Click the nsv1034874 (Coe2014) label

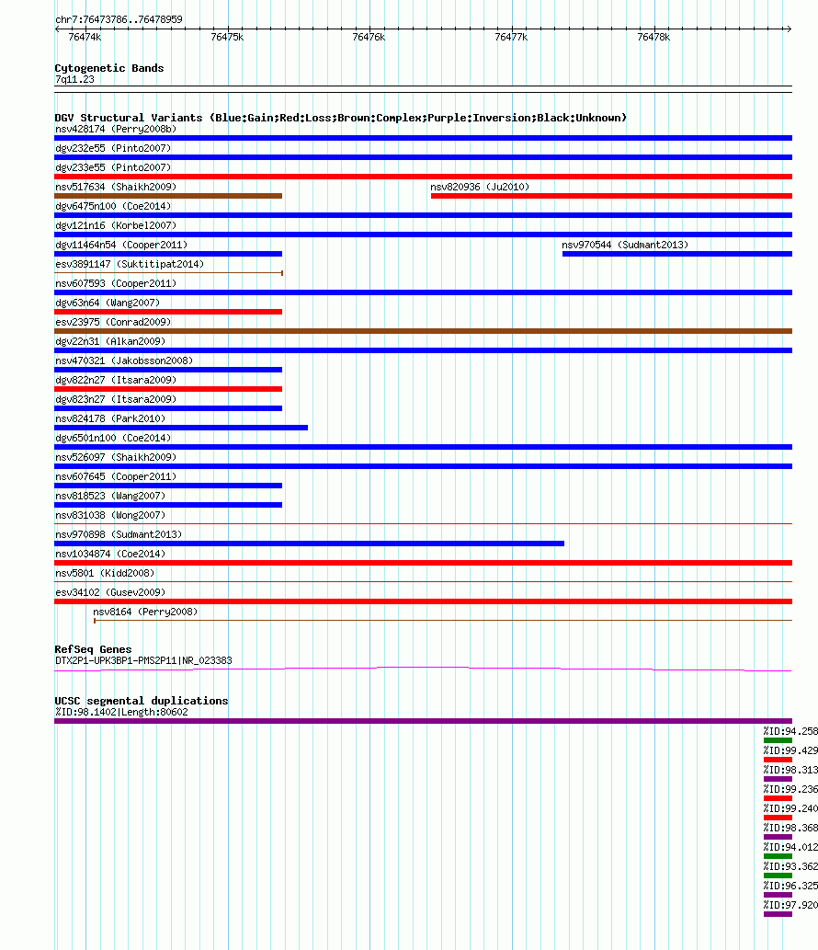(x=110, y=555)
